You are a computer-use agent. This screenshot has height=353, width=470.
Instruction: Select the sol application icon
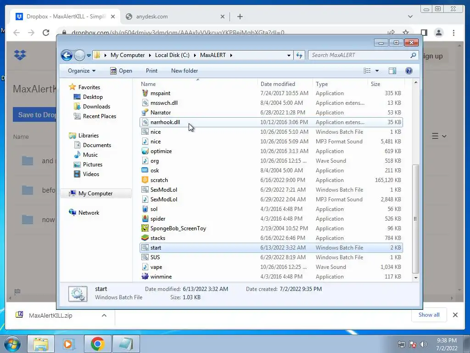pyautogui.click(x=145, y=209)
